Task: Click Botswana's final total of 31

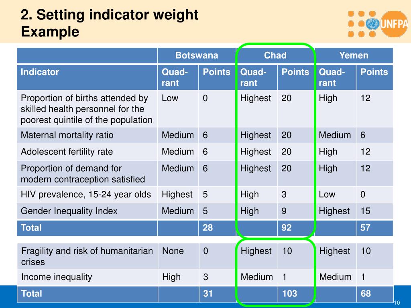Action: click(208, 294)
